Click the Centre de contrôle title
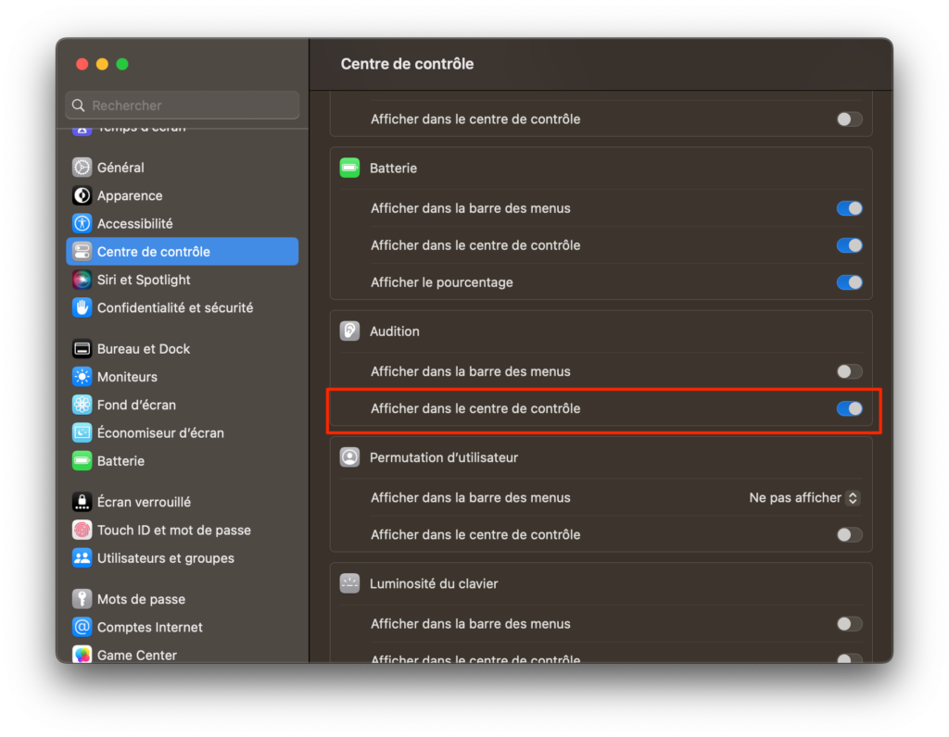The image size is (949, 737). pos(407,64)
